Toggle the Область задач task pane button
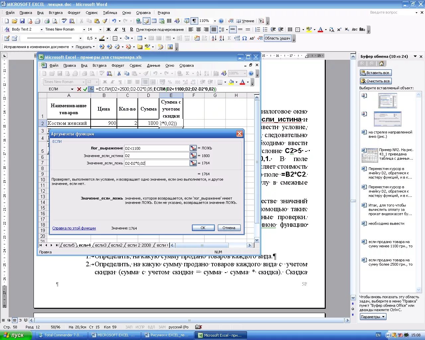 point(277,38)
